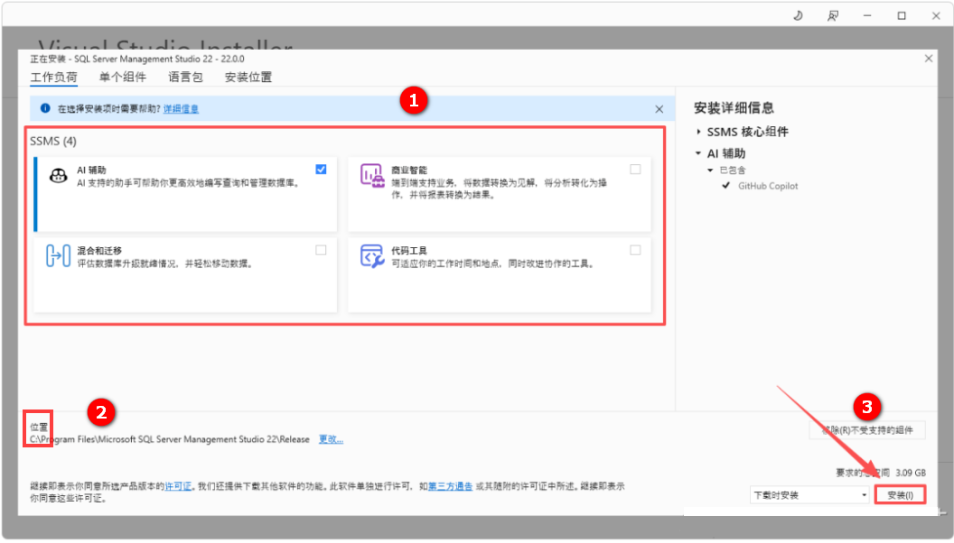Click the remove unsupported components button
This screenshot has height=543, width=954.
click(x=867, y=430)
